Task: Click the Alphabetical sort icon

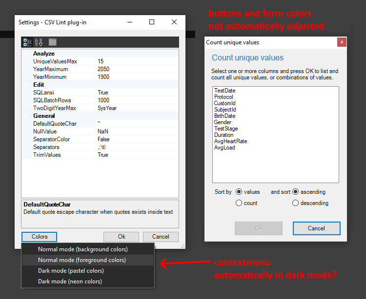Action: [x=39, y=42]
